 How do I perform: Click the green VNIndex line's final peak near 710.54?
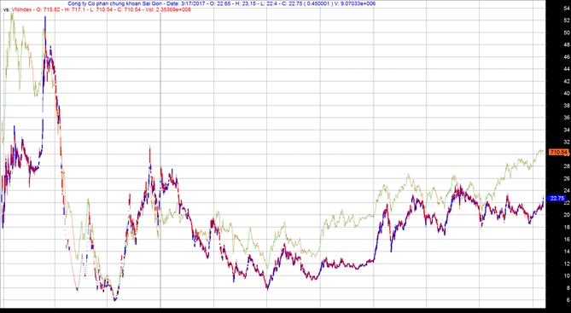click(x=540, y=150)
